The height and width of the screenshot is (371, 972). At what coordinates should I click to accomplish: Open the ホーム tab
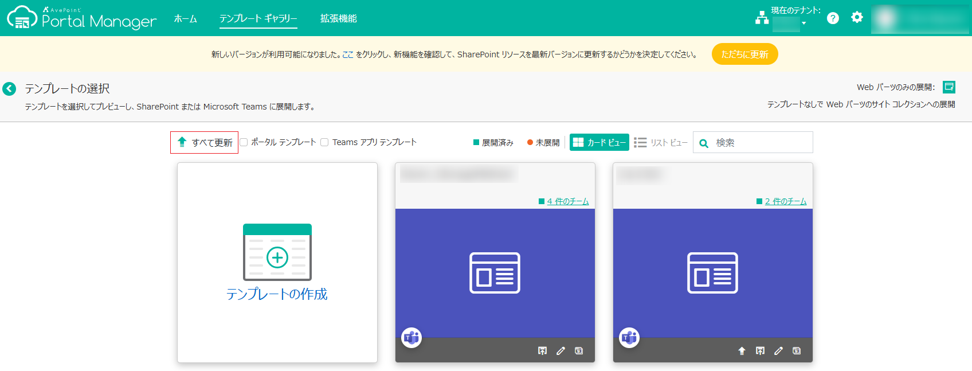(186, 18)
